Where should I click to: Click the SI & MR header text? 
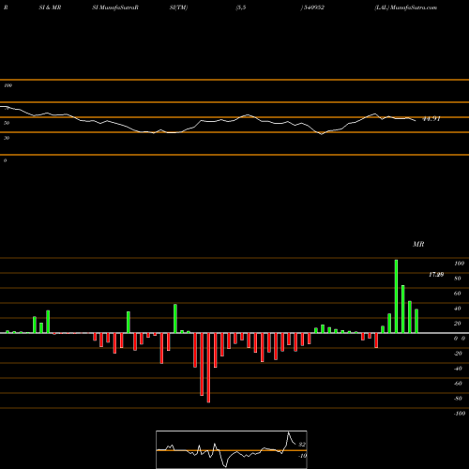pos(50,8)
